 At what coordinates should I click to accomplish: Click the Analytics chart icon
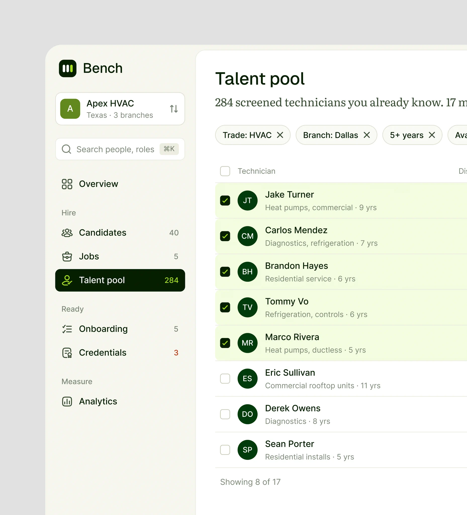pyautogui.click(x=67, y=402)
